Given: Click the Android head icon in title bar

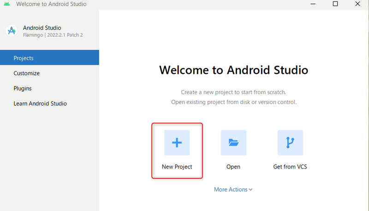Looking at the screenshot, I should [x=7, y=4].
